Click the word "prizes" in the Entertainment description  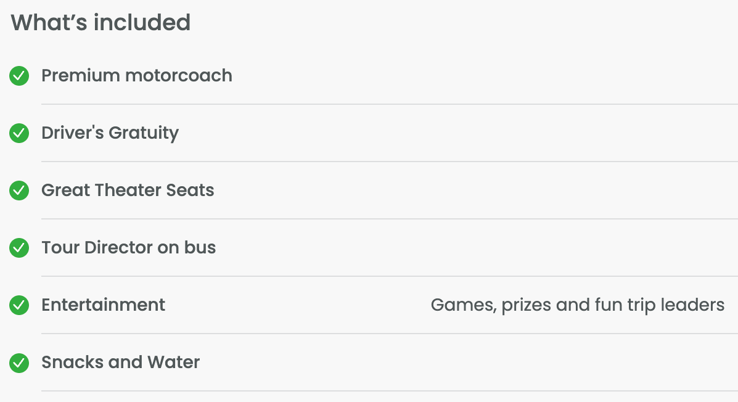click(527, 305)
